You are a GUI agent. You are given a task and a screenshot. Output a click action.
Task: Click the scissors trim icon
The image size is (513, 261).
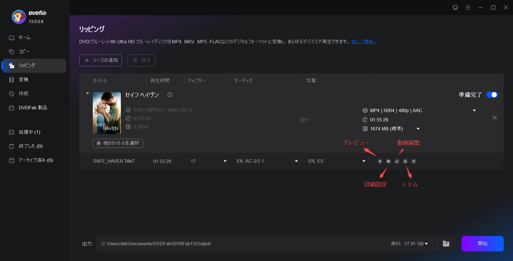[405, 161]
